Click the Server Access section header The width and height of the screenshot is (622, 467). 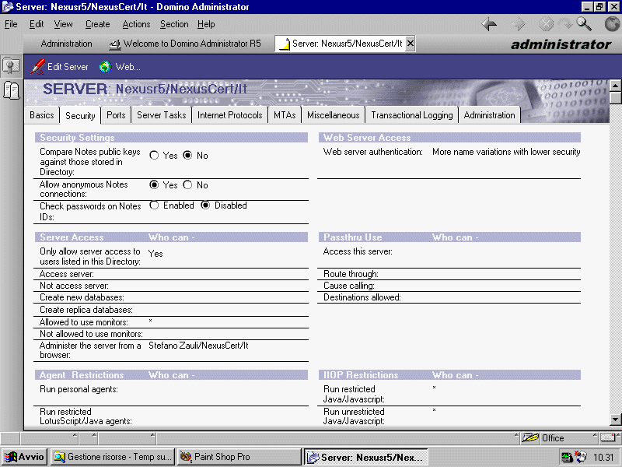pyautogui.click(x=171, y=237)
